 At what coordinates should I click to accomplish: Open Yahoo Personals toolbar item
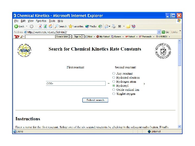(x=145, y=36)
